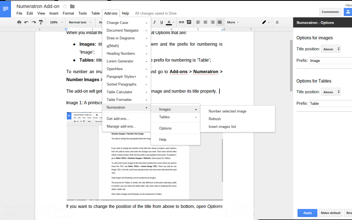Open tables Title position dropdown
The image size is (352, 220).
[331, 92]
